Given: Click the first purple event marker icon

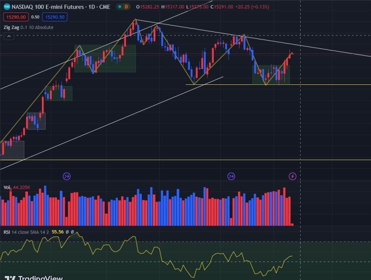Looking at the screenshot, I should [x=67, y=176].
